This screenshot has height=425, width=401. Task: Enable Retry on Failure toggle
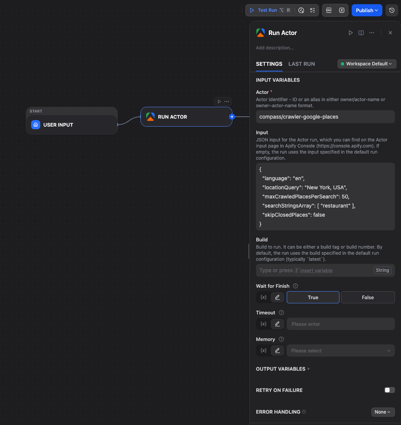pyautogui.click(x=389, y=390)
